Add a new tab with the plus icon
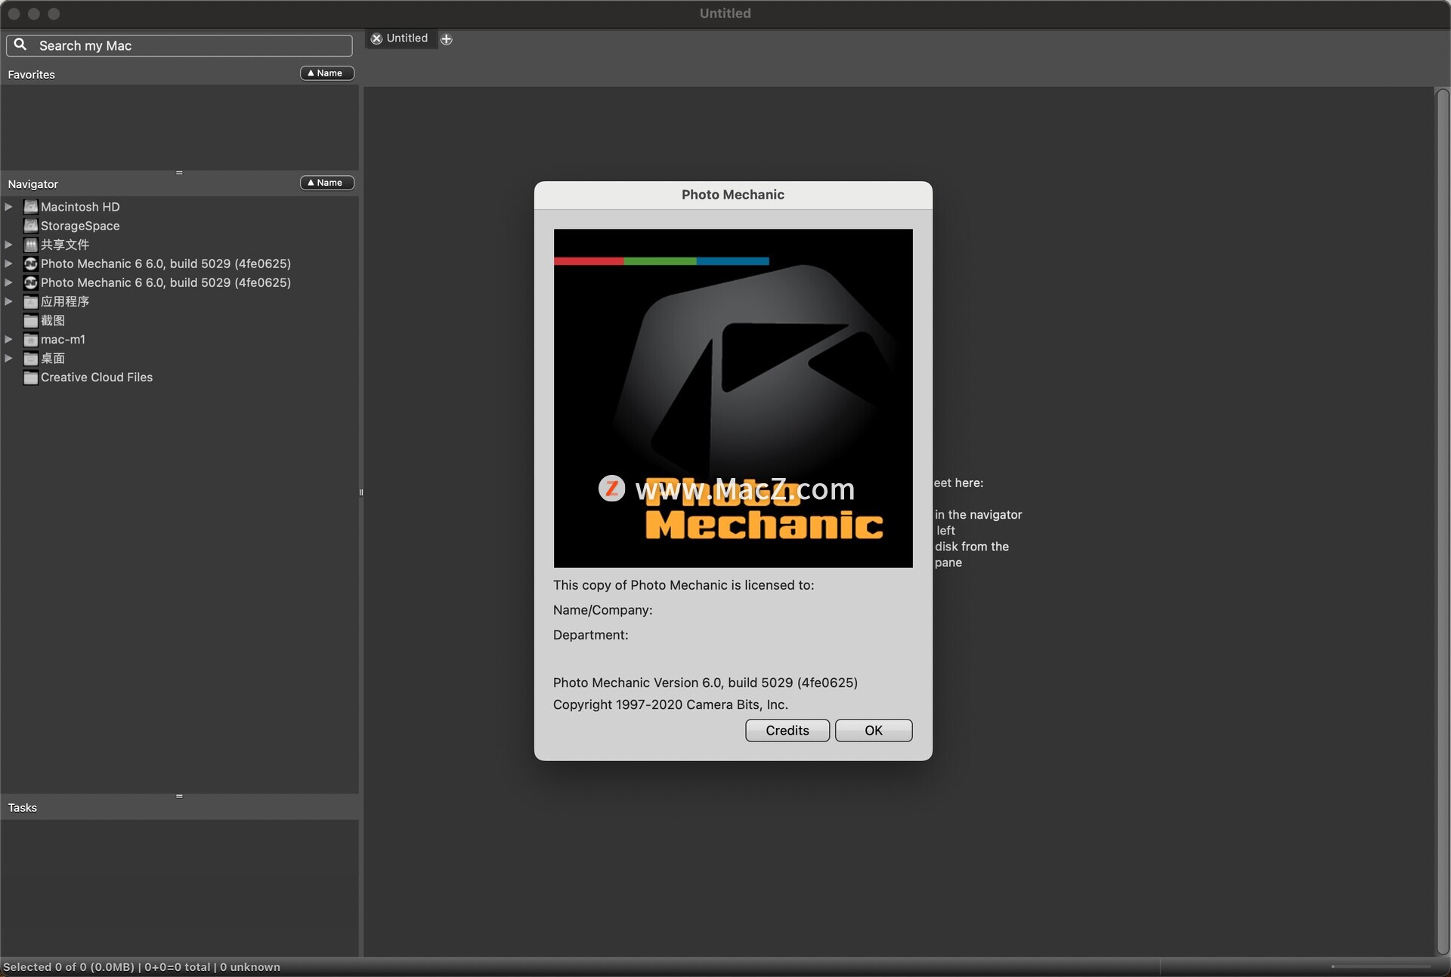The height and width of the screenshot is (977, 1451). pyautogui.click(x=447, y=39)
